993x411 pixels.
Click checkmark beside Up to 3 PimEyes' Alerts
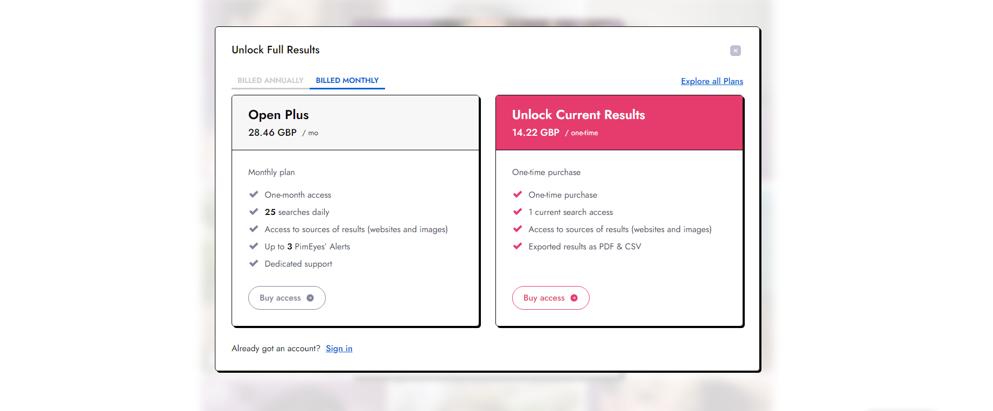[x=254, y=246]
